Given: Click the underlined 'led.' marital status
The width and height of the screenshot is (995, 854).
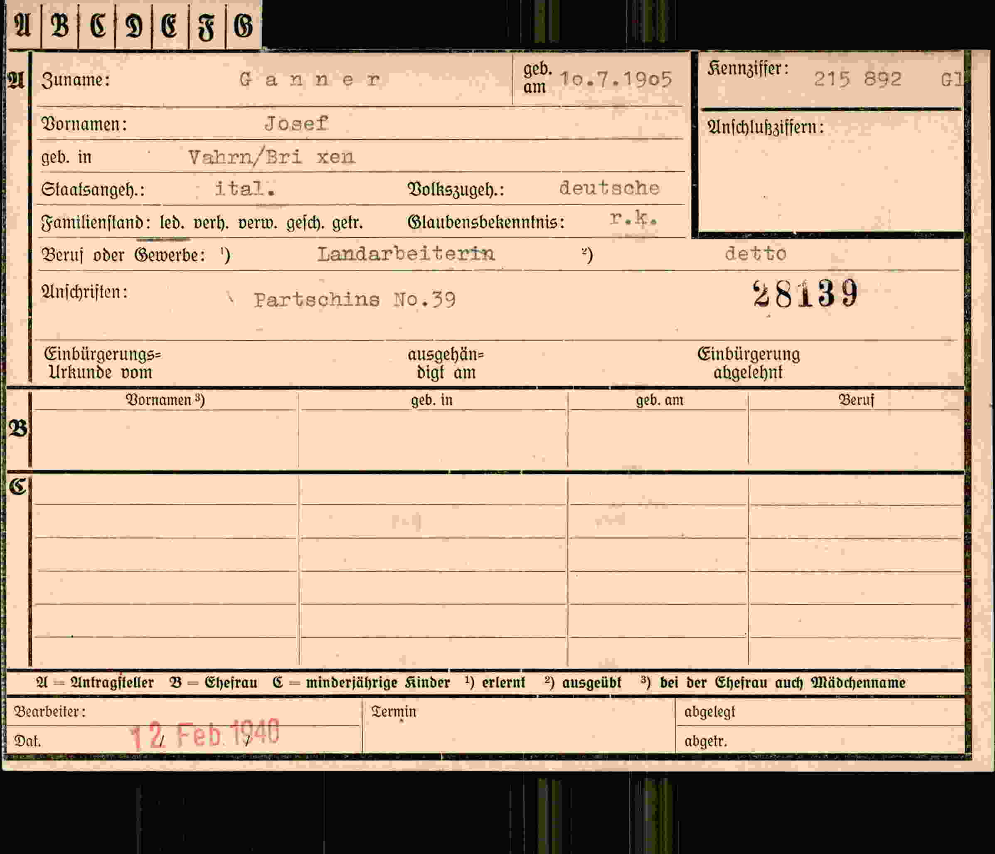Looking at the screenshot, I should (x=172, y=223).
